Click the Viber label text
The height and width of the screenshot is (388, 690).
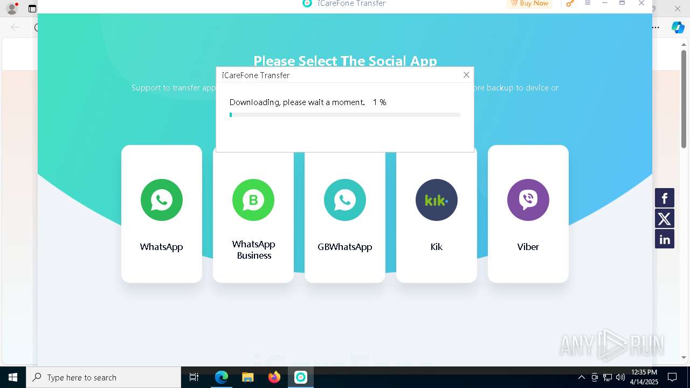coord(528,247)
